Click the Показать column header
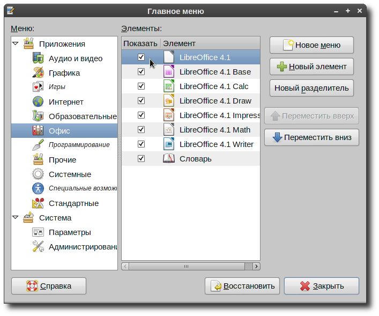The image size is (379, 316). pyautogui.click(x=141, y=43)
